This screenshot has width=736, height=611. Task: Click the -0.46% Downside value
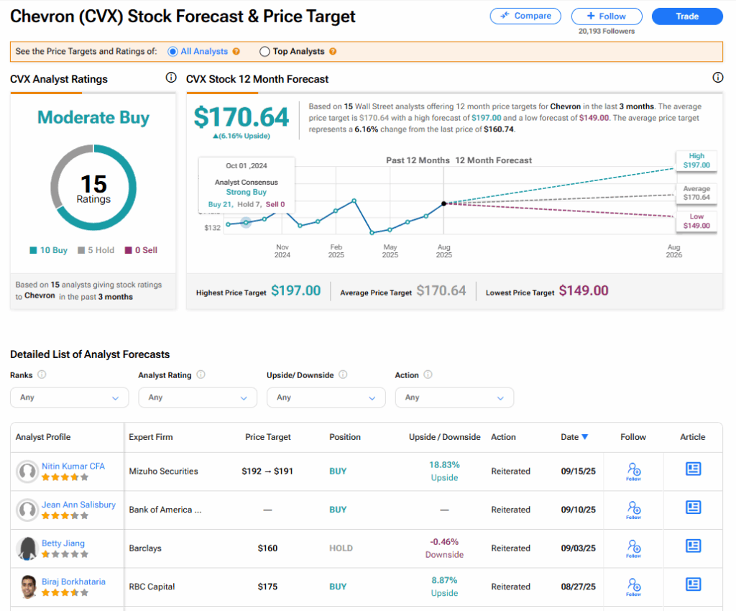click(x=444, y=548)
